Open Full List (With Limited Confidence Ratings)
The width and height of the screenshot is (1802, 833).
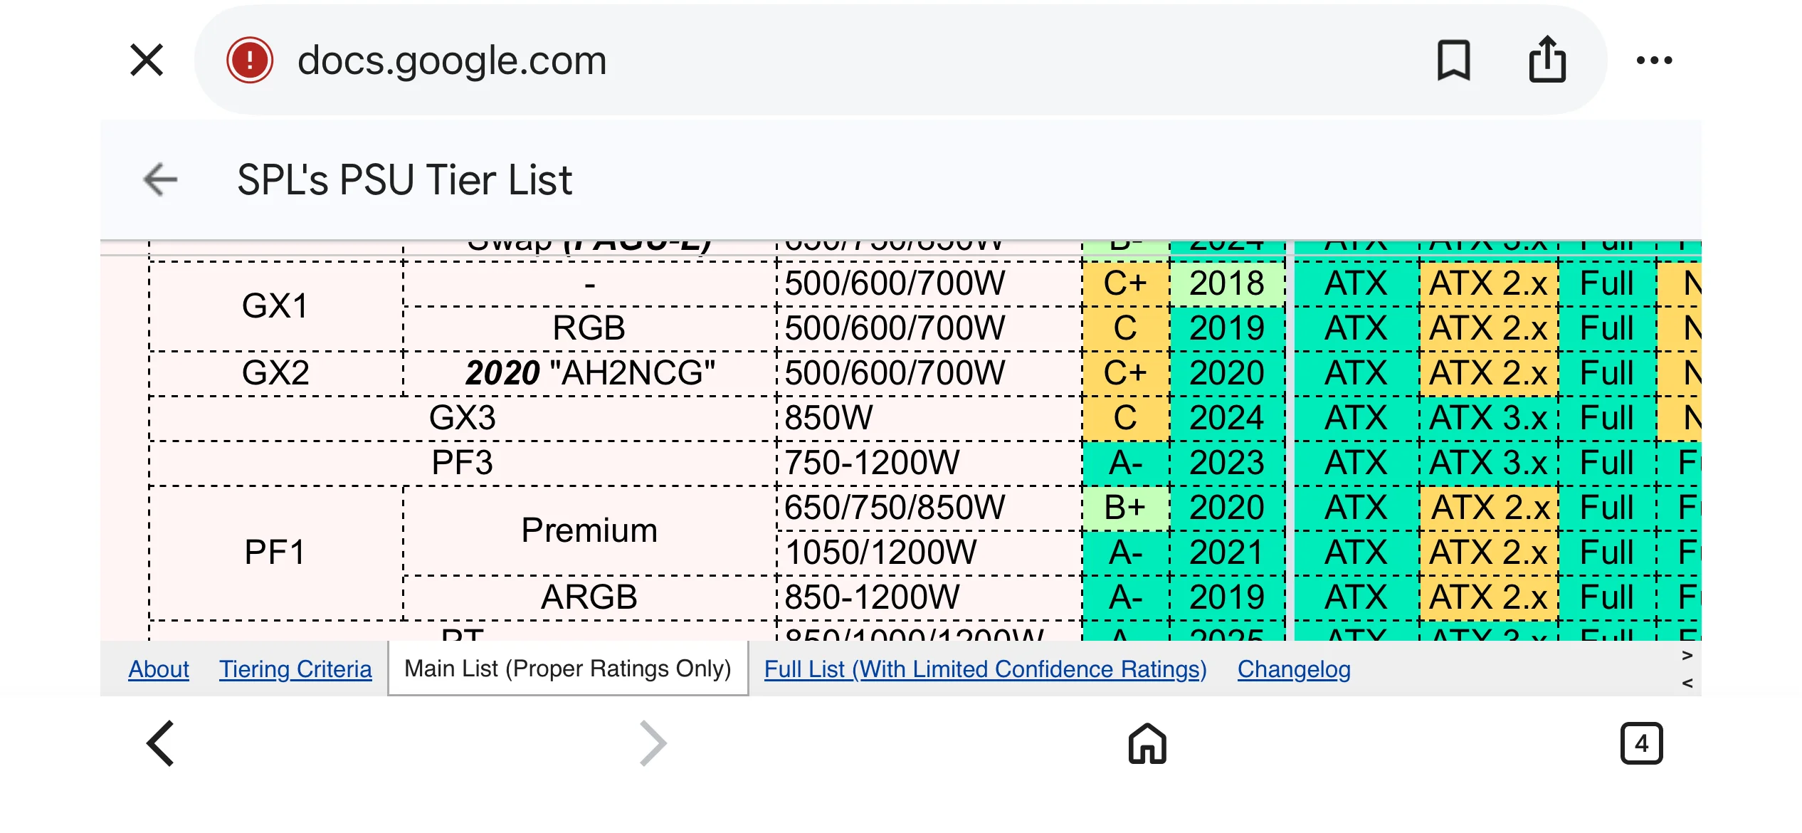(986, 669)
